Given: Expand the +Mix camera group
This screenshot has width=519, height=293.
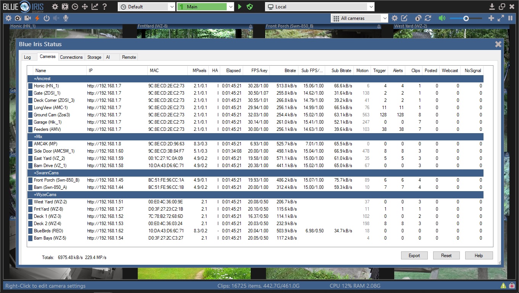Looking at the screenshot, I should pos(256,137).
